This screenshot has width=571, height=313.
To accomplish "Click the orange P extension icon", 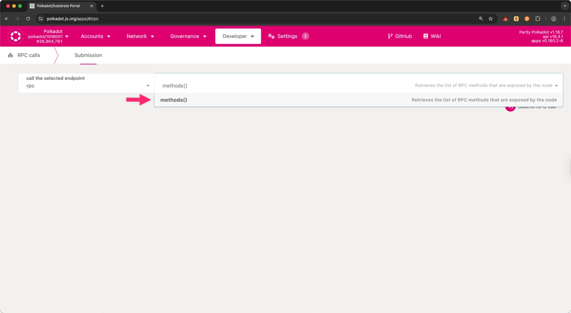I will point(527,18).
